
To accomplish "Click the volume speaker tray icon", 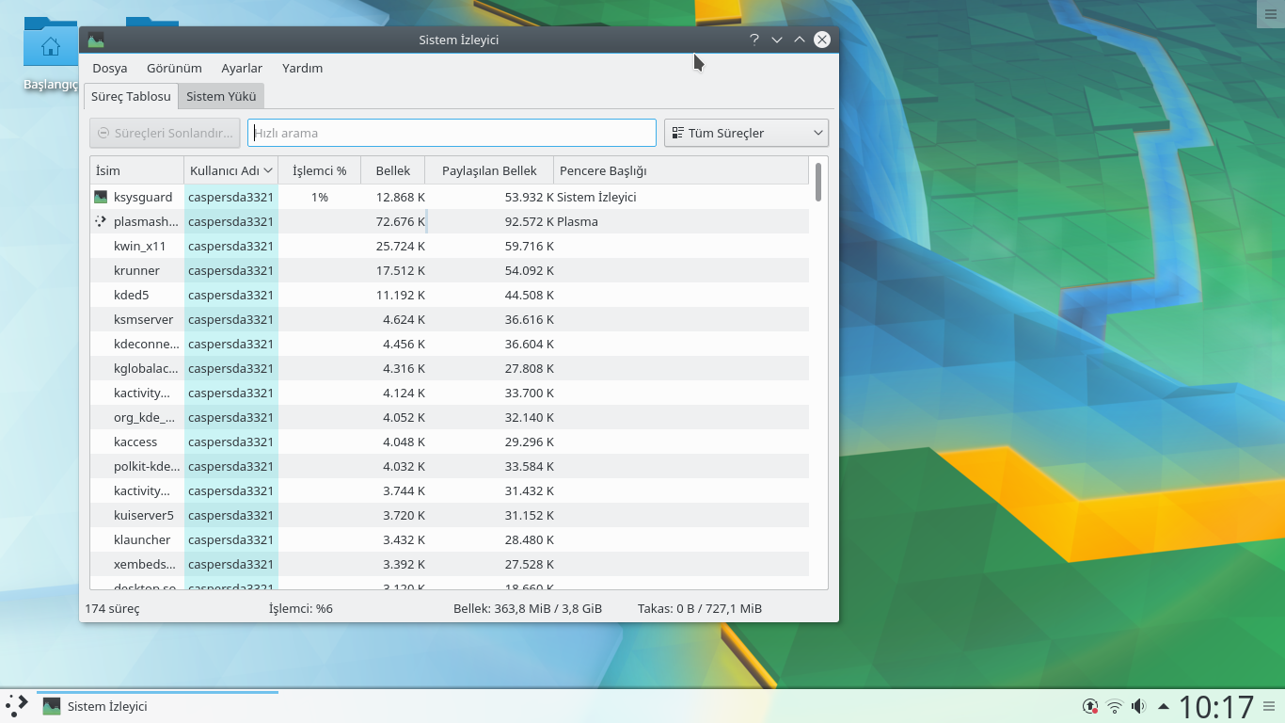I will (1138, 706).
